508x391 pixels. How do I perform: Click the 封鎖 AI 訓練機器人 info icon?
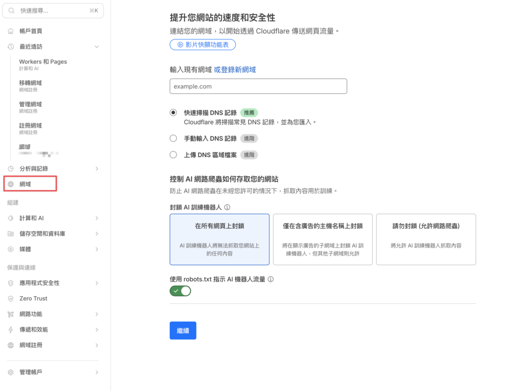[227, 207]
